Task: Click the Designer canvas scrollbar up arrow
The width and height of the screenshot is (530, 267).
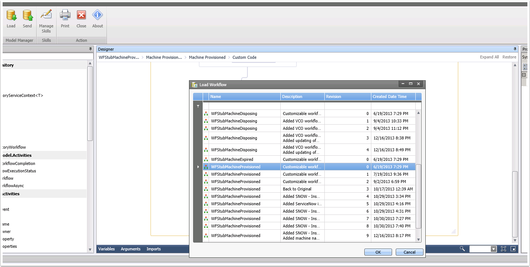Action: pos(515,65)
